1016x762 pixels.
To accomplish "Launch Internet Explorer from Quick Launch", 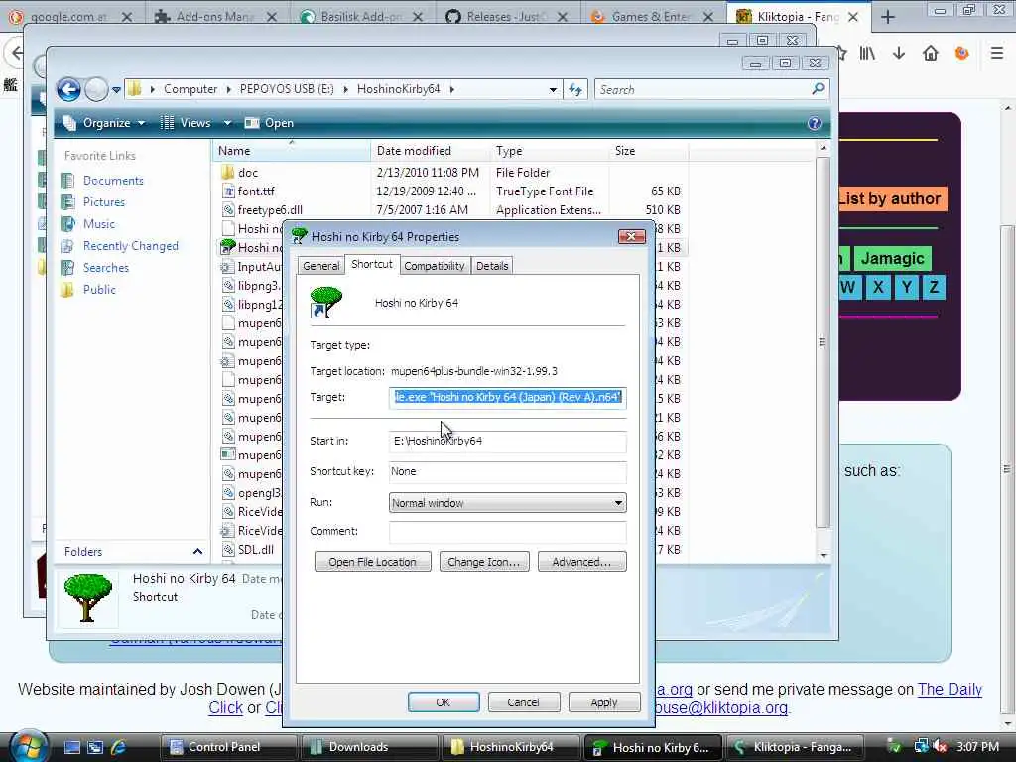I will [x=118, y=747].
